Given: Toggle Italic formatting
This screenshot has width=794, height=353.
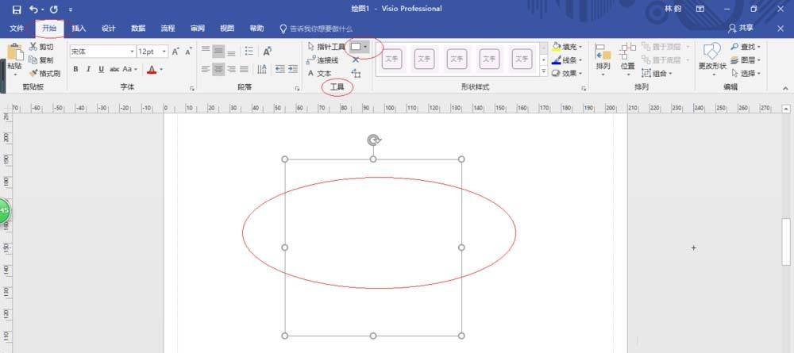Looking at the screenshot, I should [88, 69].
